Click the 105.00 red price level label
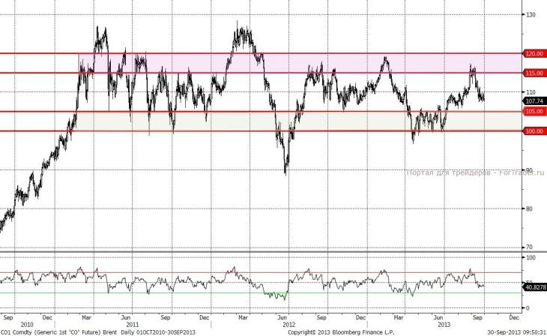The image size is (547, 336). click(535, 112)
